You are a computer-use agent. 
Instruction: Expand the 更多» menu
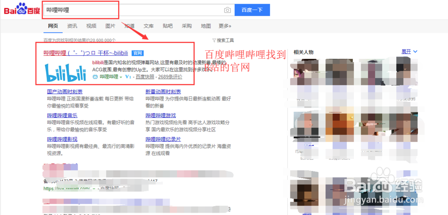pos(225,26)
